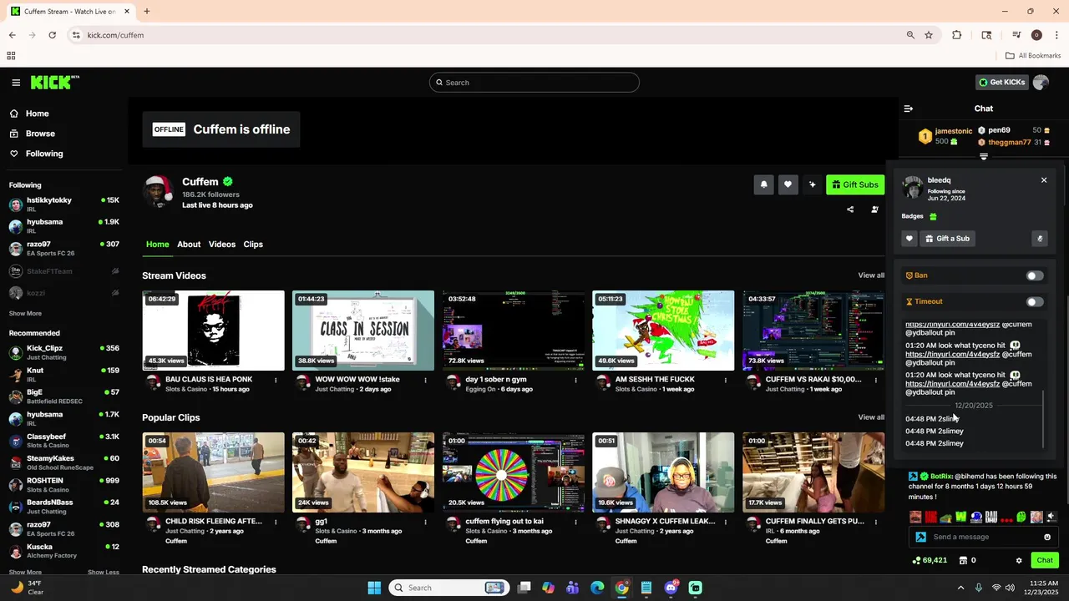Expand the gift leaderboard under pen69
Image resolution: width=1069 pixels, height=601 pixels.
point(984,157)
